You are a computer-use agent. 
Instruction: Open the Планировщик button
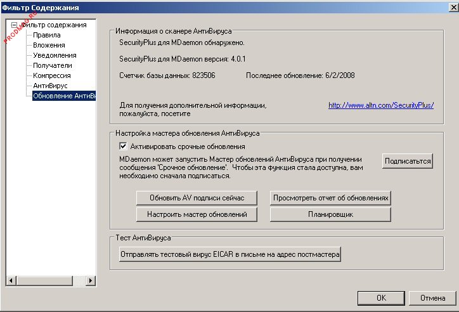(x=330, y=214)
